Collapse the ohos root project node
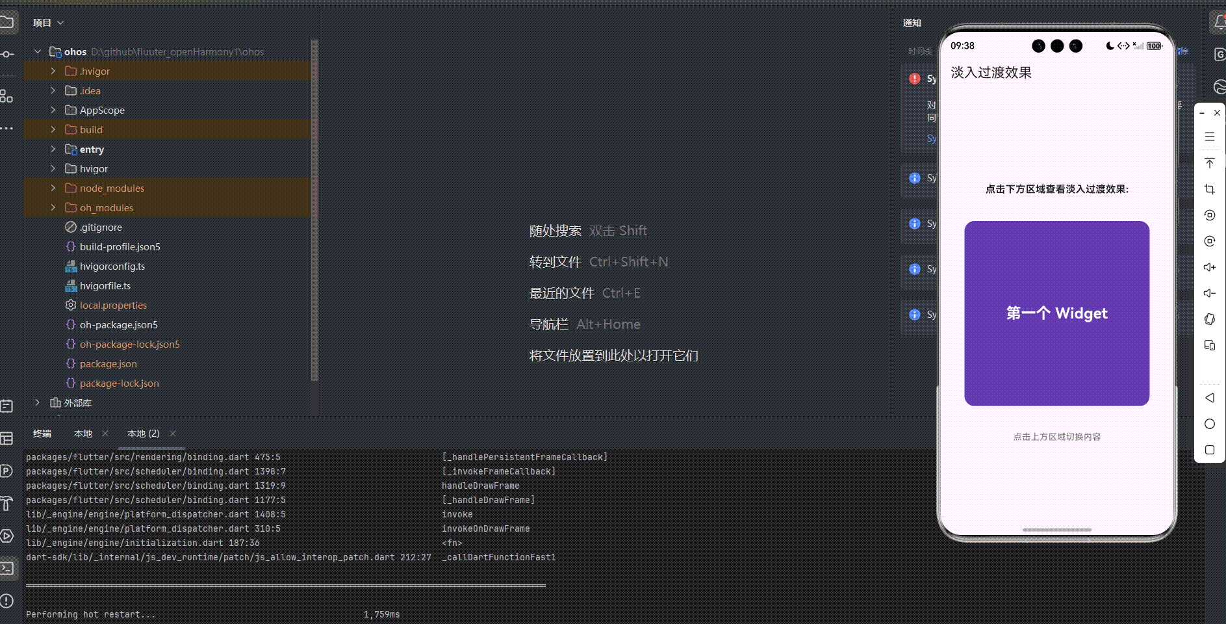This screenshot has height=624, width=1226. 38,51
